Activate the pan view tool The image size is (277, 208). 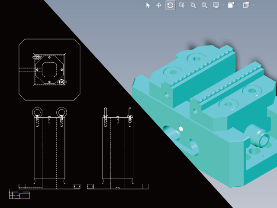tap(159, 5)
